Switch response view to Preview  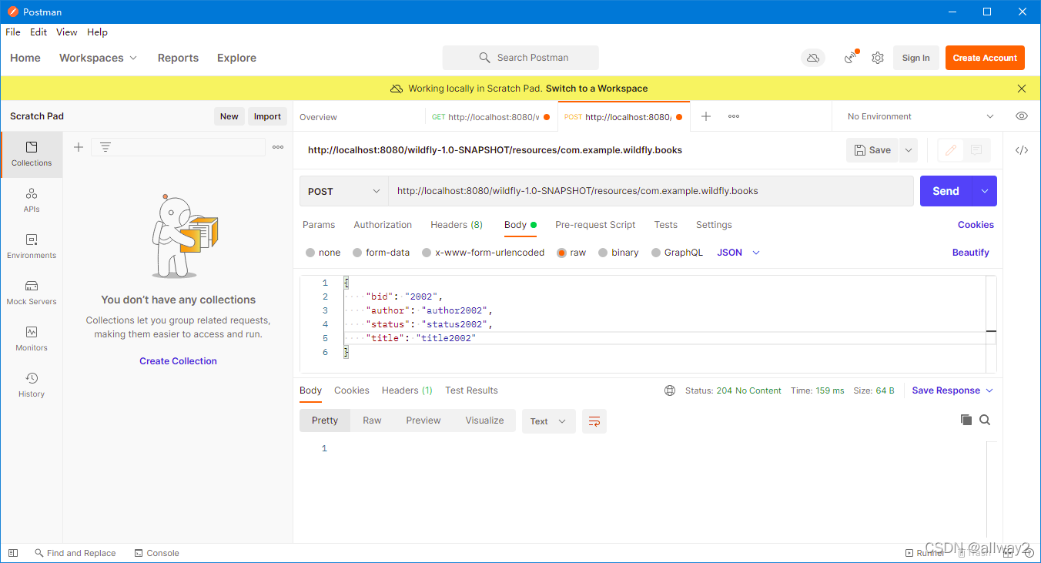423,421
